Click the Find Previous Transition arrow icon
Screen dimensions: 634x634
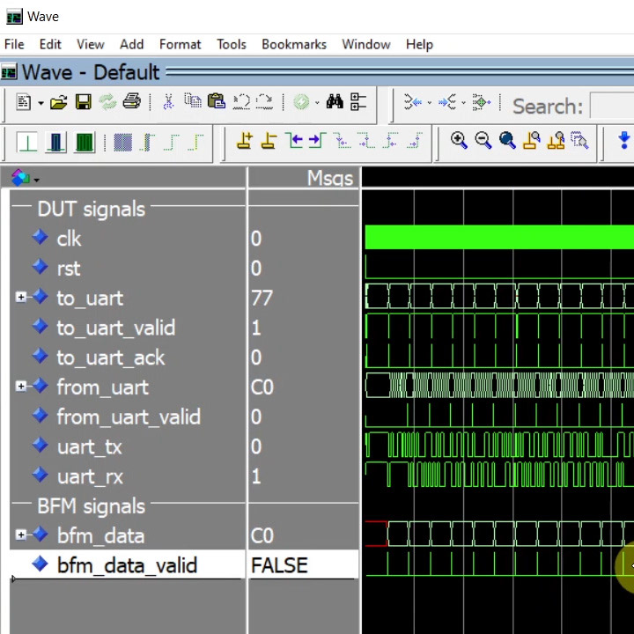[294, 141]
